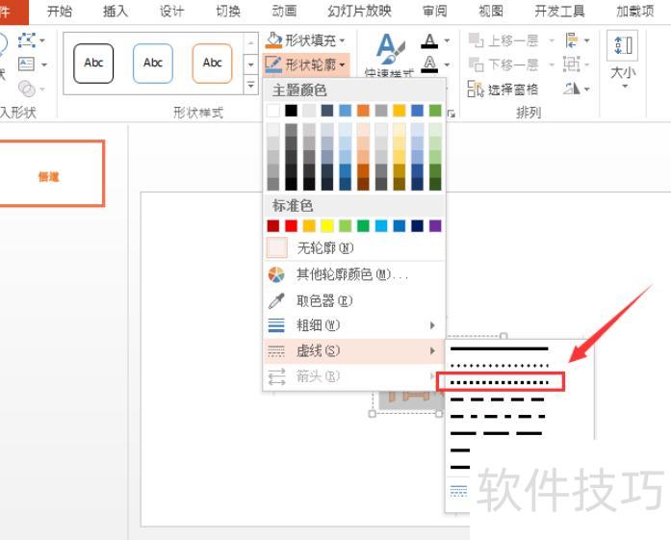Viewport: 671px width, 540px height.
Task: Choose the yellow standard color
Action: 327,225
